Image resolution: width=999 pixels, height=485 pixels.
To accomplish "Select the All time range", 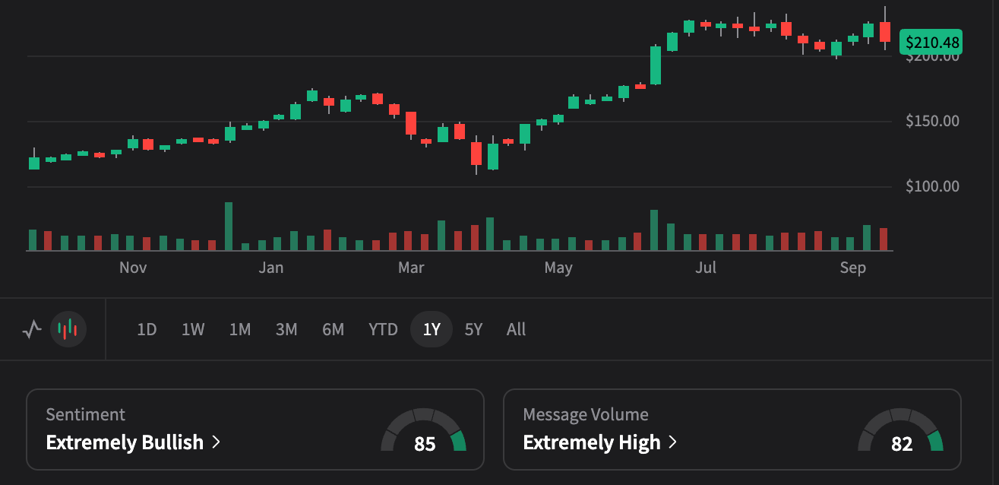I will point(516,330).
